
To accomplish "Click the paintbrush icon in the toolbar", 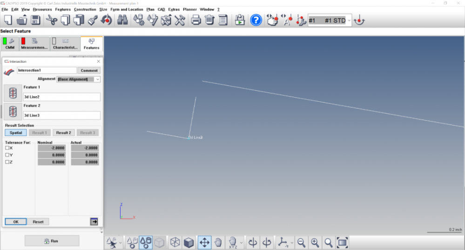I will 93,20.
